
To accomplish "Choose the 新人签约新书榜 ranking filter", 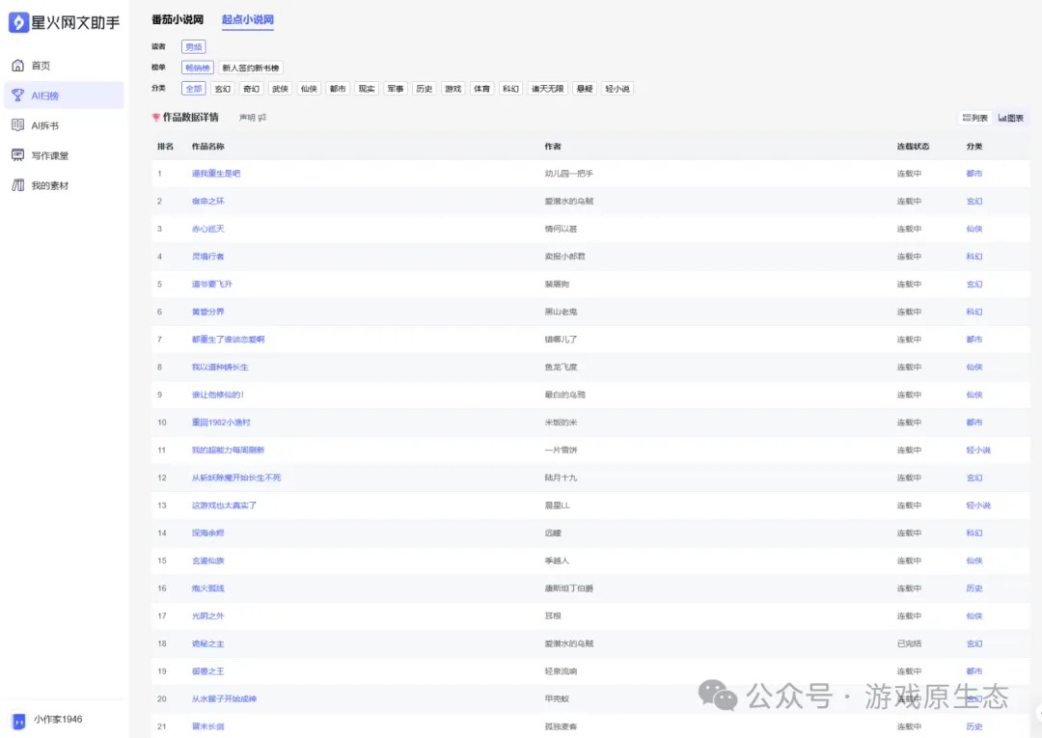I will tap(251, 68).
